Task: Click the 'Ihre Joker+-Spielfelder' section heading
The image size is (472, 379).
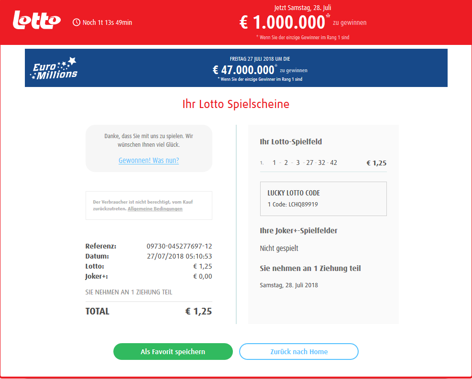Action: [298, 231]
